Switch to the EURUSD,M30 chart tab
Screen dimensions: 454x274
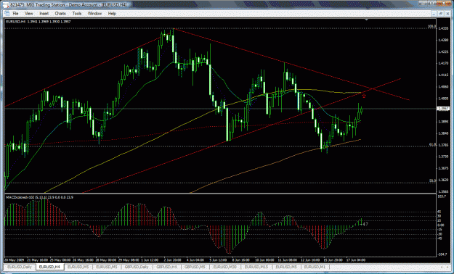click(226, 267)
